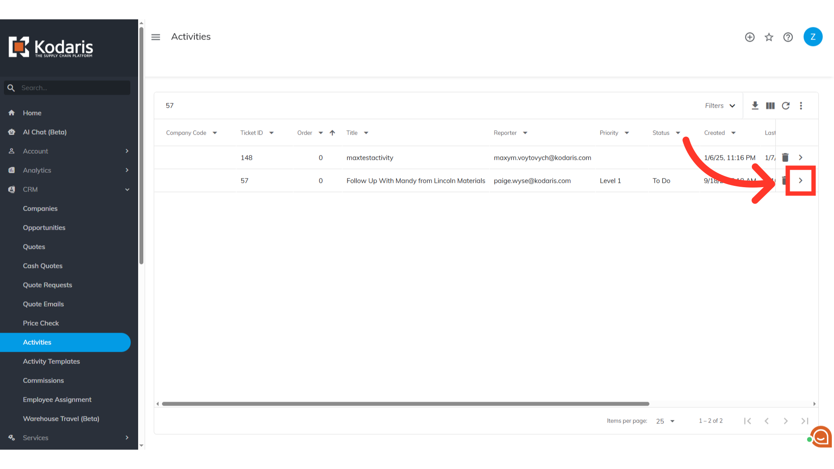Open the help question mark icon
The image size is (834, 469).
tap(788, 37)
